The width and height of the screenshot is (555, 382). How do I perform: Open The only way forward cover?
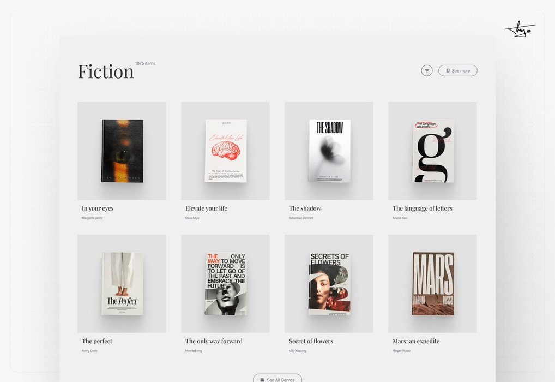pyautogui.click(x=226, y=283)
